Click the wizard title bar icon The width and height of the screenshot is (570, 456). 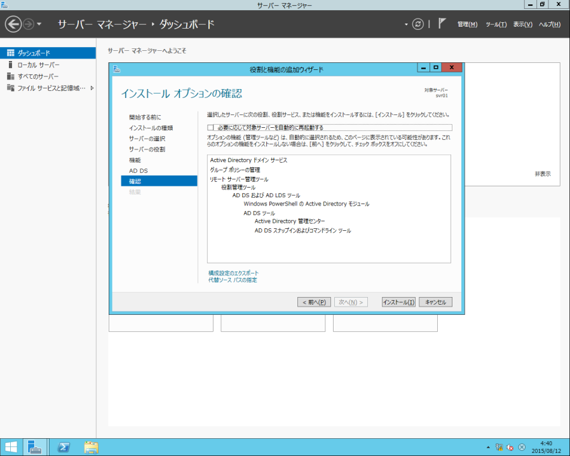point(117,69)
